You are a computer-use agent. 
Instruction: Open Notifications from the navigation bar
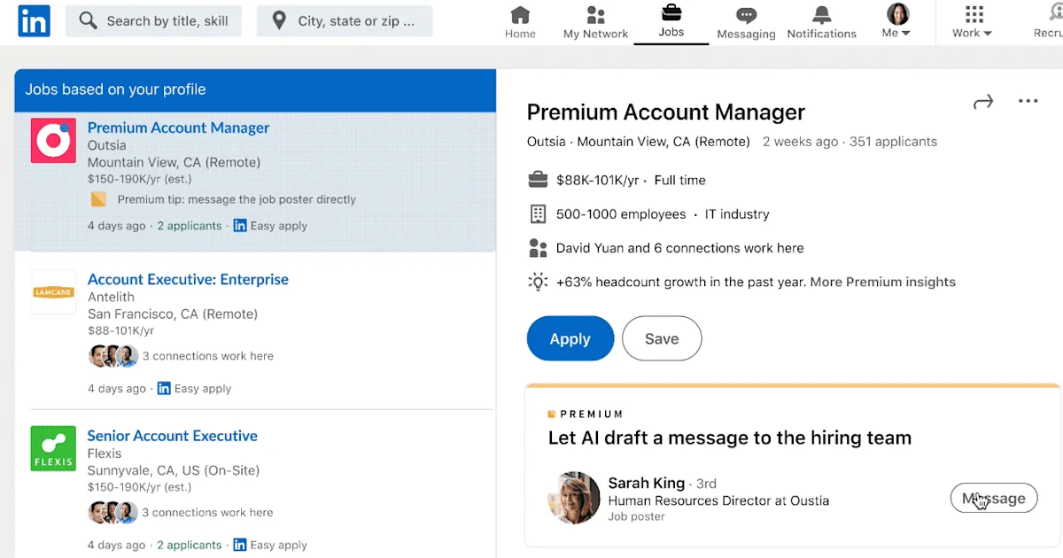coord(821,22)
